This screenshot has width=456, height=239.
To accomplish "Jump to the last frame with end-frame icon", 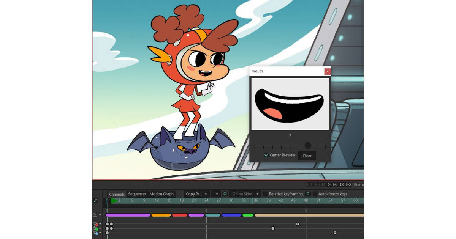I will pos(342,185).
